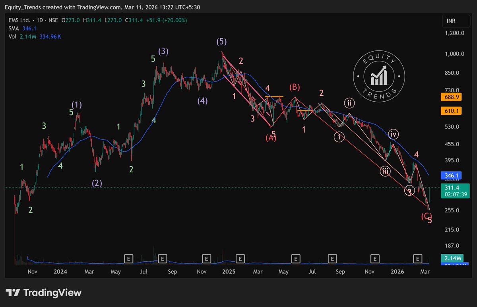
Task: Click the orange 688.9 price label
Action: (451, 97)
